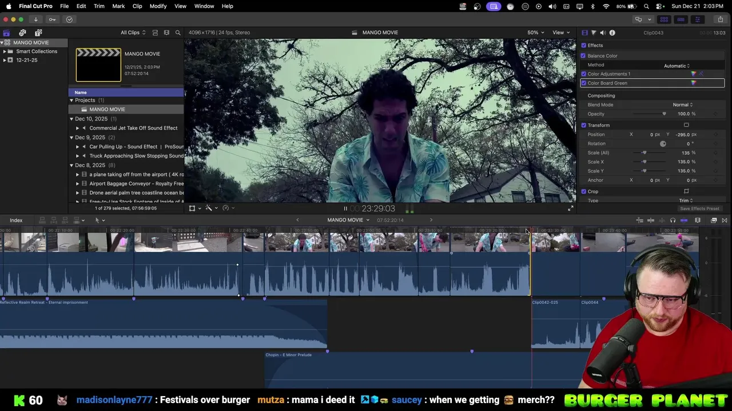Open the tool selection arrow dropdown
Viewport: 732px width, 411px height.
pos(100,220)
